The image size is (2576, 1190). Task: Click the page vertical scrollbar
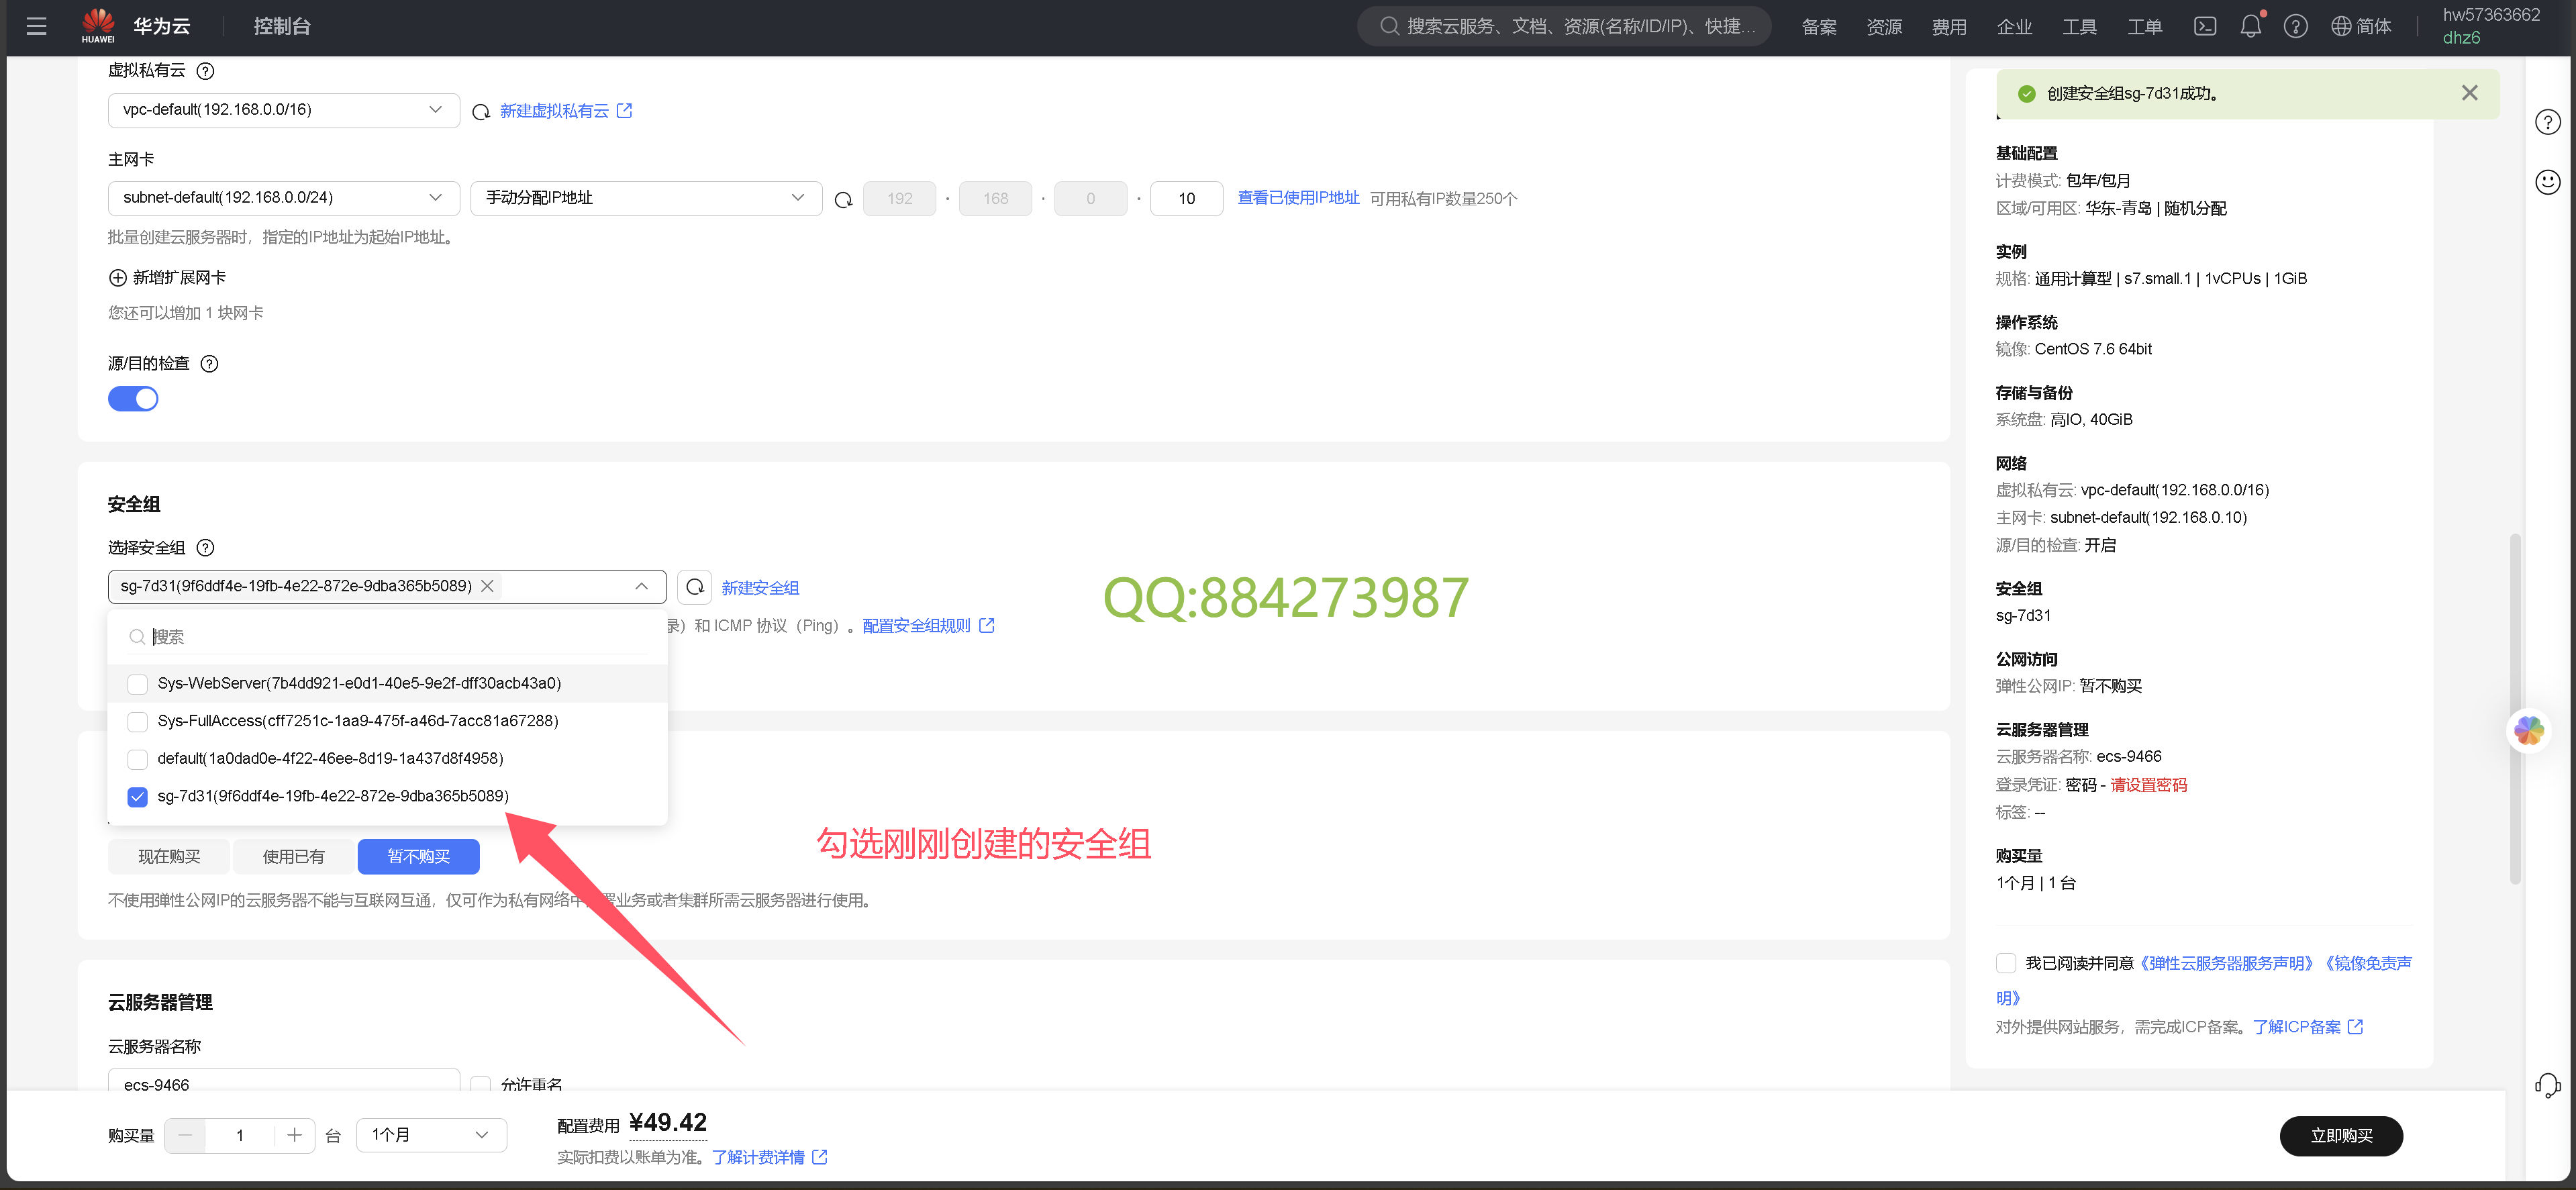click(x=2515, y=710)
